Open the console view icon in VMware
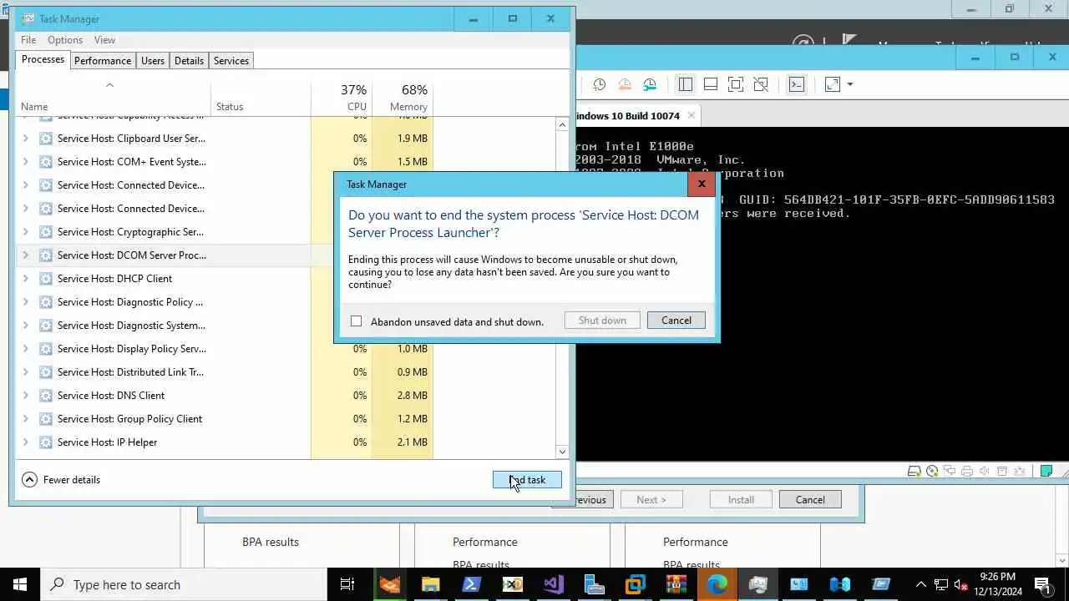Viewport: 1069px width, 601px height. (x=797, y=84)
